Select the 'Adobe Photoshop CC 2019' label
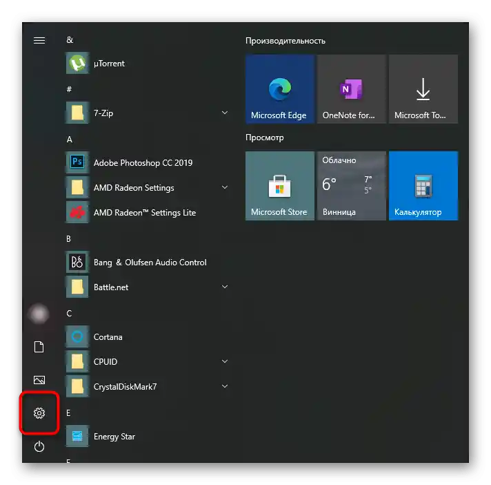Viewport: 491px width, 485px height. click(143, 163)
